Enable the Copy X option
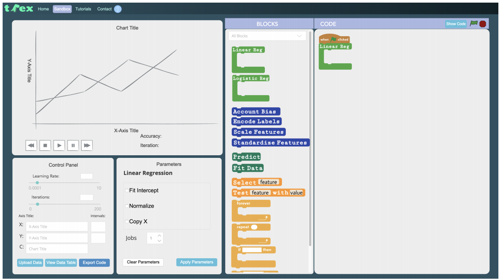The width and height of the screenshot is (501, 280). [x=126, y=222]
